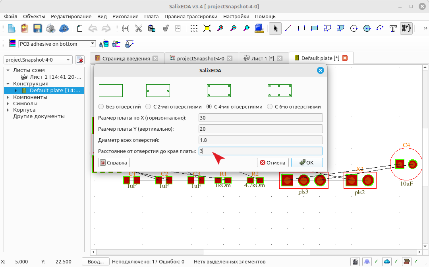Click the zoom out magnifier with minus
Viewport: 429px width, 267px height.
coord(234,28)
